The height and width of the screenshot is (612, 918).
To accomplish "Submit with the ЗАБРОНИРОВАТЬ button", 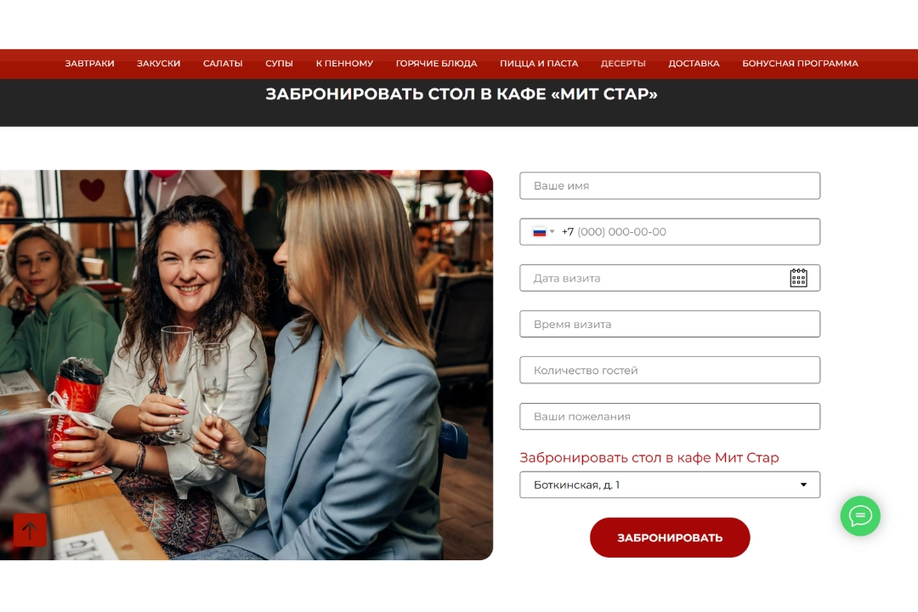I will [x=670, y=537].
